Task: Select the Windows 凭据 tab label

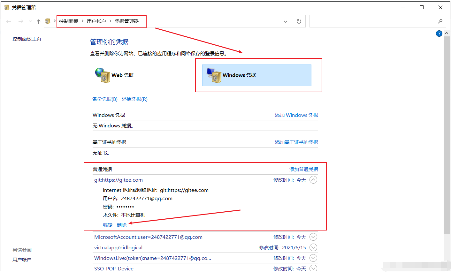Action: coord(239,75)
